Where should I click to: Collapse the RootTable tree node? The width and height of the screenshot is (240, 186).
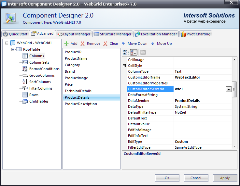pos(13,49)
